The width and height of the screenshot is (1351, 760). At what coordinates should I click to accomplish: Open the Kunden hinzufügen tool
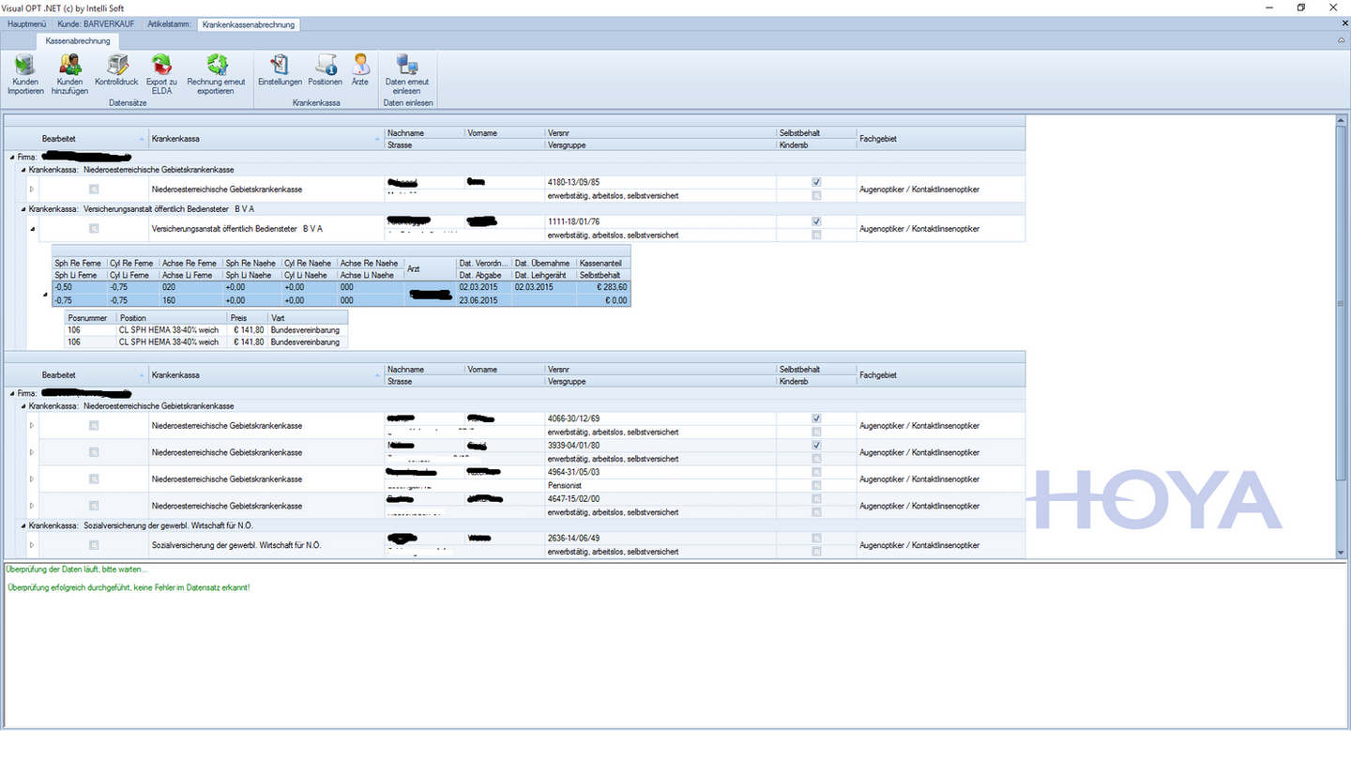[69, 74]
